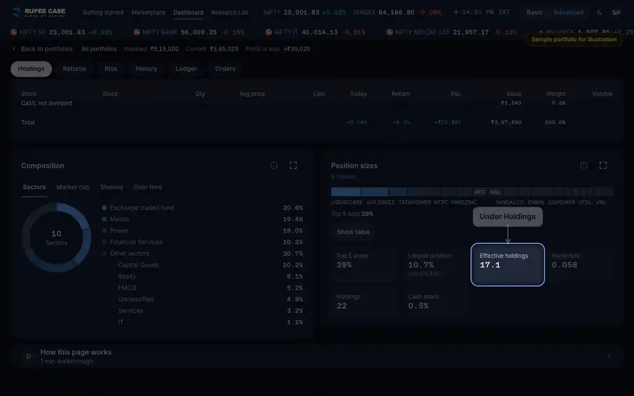
Task: Expand the walkthrough row chevron
Action: [x=609, y=356]
